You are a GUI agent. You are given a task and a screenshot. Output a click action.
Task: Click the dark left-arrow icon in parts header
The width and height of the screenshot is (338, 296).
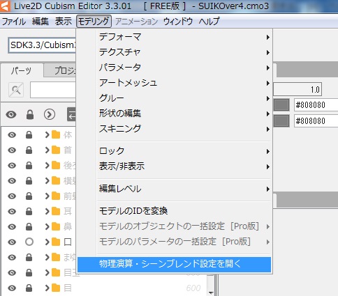point(71,114)
